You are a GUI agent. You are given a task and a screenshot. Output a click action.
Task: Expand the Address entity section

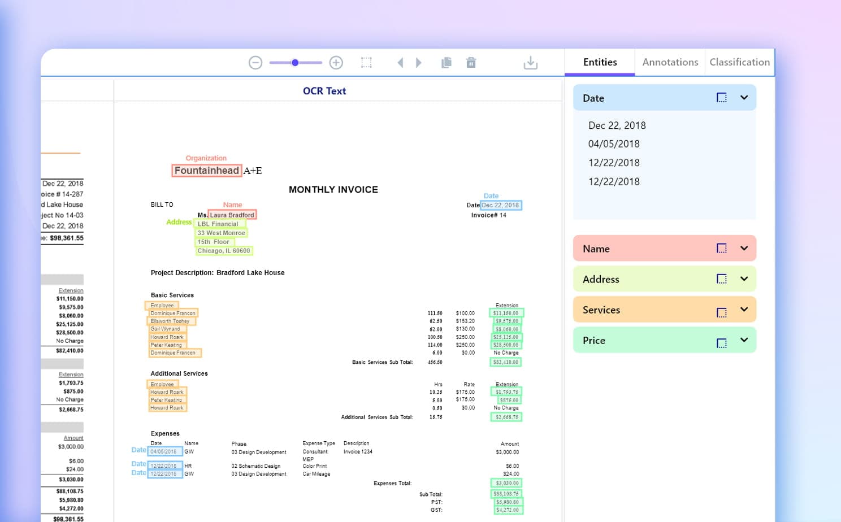click(x=744, y=279)
